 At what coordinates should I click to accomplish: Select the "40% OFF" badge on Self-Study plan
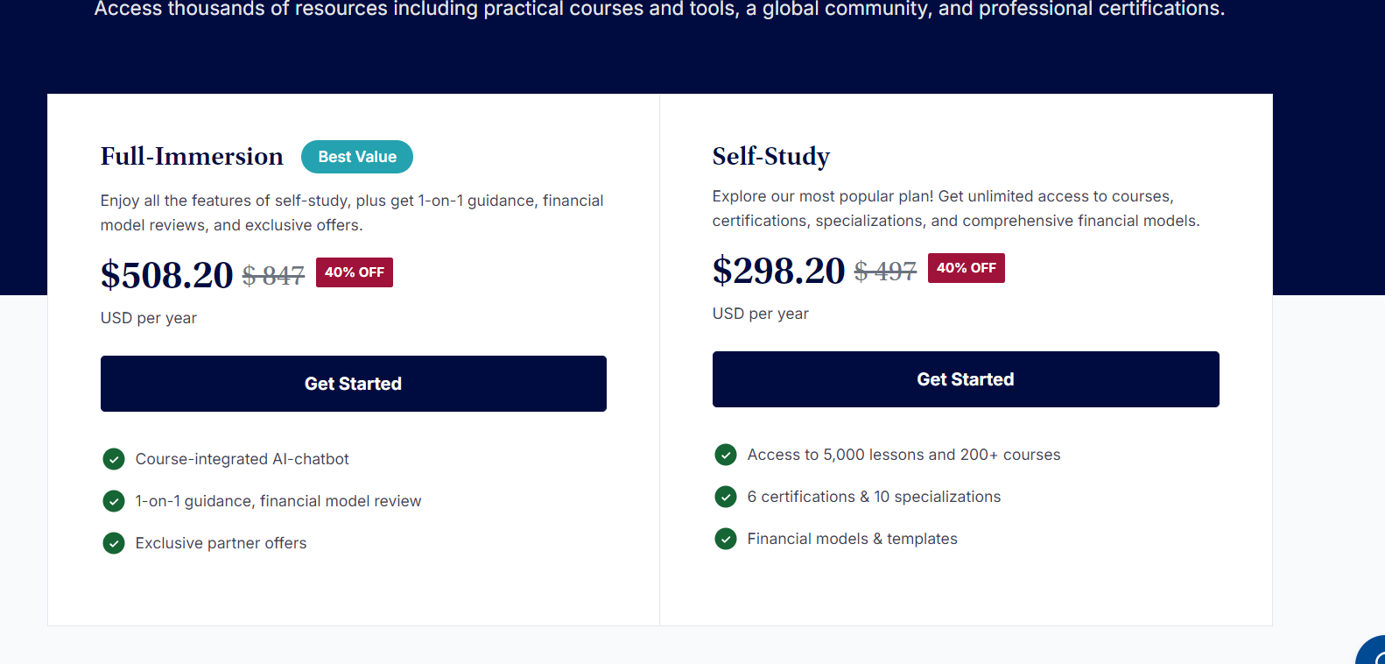966,268
